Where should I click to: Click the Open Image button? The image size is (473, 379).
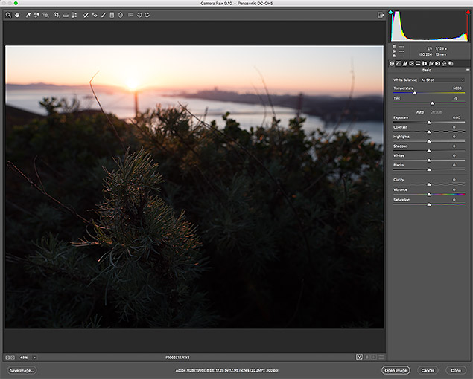(395, 369)
